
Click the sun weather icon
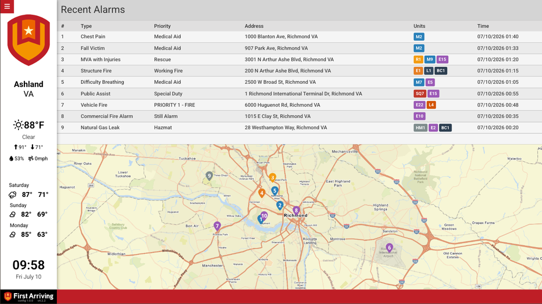click(18, 125)
